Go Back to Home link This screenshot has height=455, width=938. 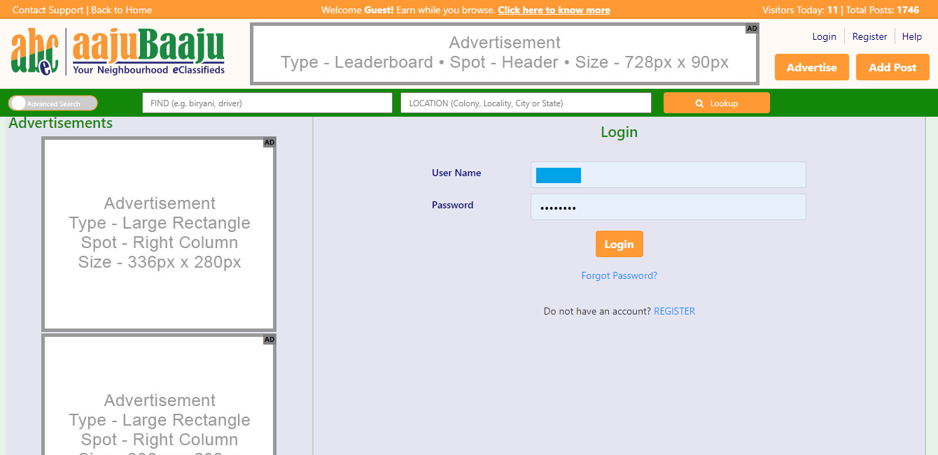click(121, 10)
